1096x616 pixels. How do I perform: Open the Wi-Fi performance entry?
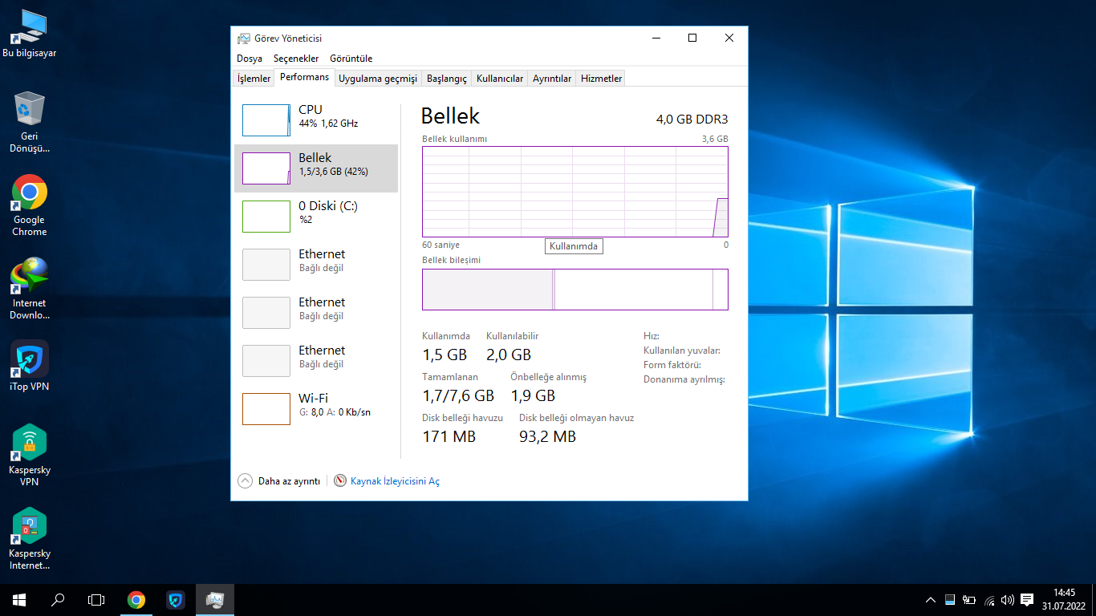(x=316, y=409)
